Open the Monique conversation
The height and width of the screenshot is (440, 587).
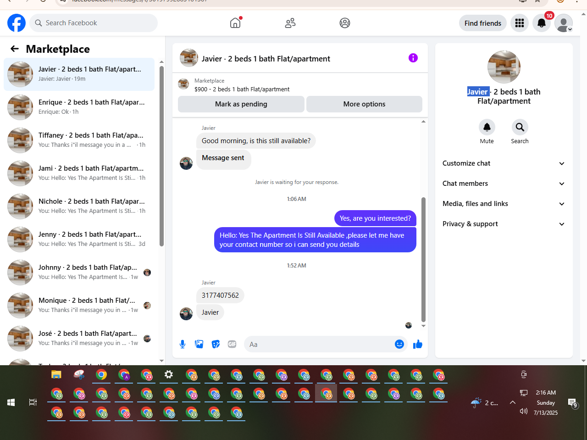coord(79,306)
